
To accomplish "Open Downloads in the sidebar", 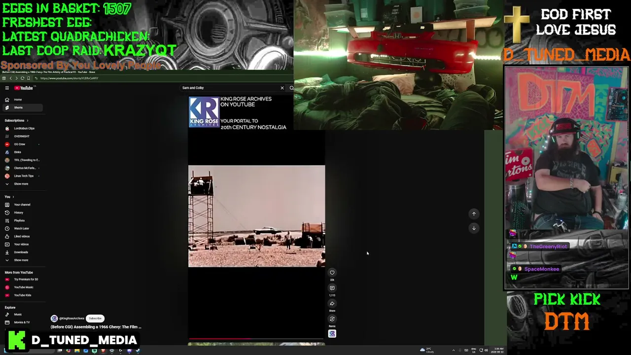I will pyautogui.click(x=23, y=252).
